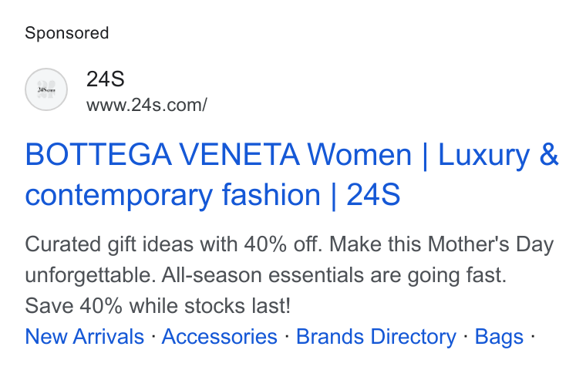The image size is (586, 370).
Task: Click the circular 24S logo icon
Action: pos(46,89)
